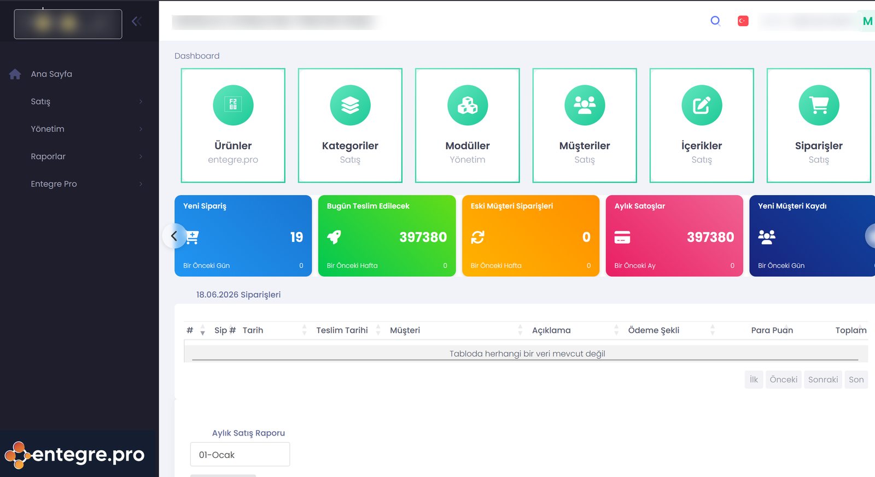Open Siparişler shopping cart icon
Image resolution: width=875 pixels, height=477 pixels.
[x=819, y=105]
